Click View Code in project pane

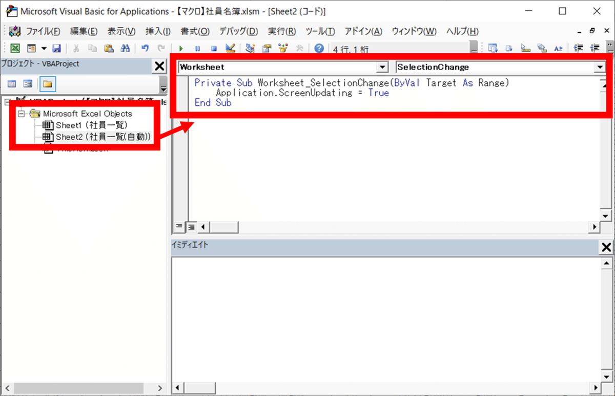click(x=12, y=83)
